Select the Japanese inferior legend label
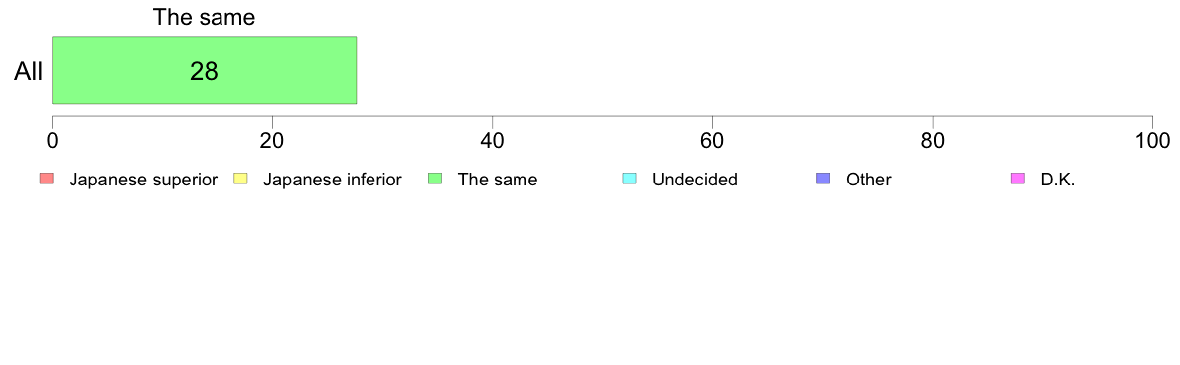The width and height of the screenshot is (1180, 365). point(332,180)
